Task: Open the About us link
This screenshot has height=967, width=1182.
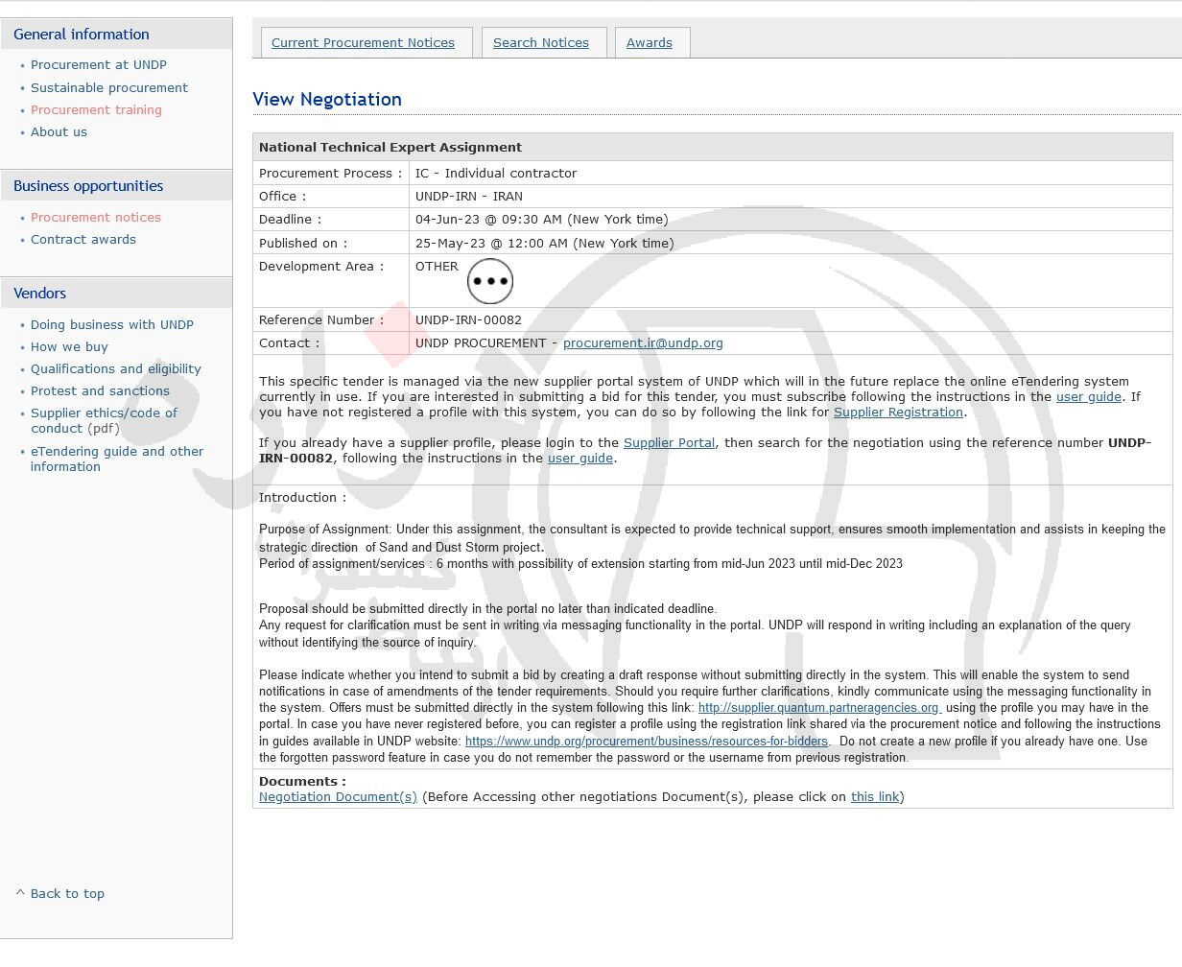Action: click(x=59, y=132)
